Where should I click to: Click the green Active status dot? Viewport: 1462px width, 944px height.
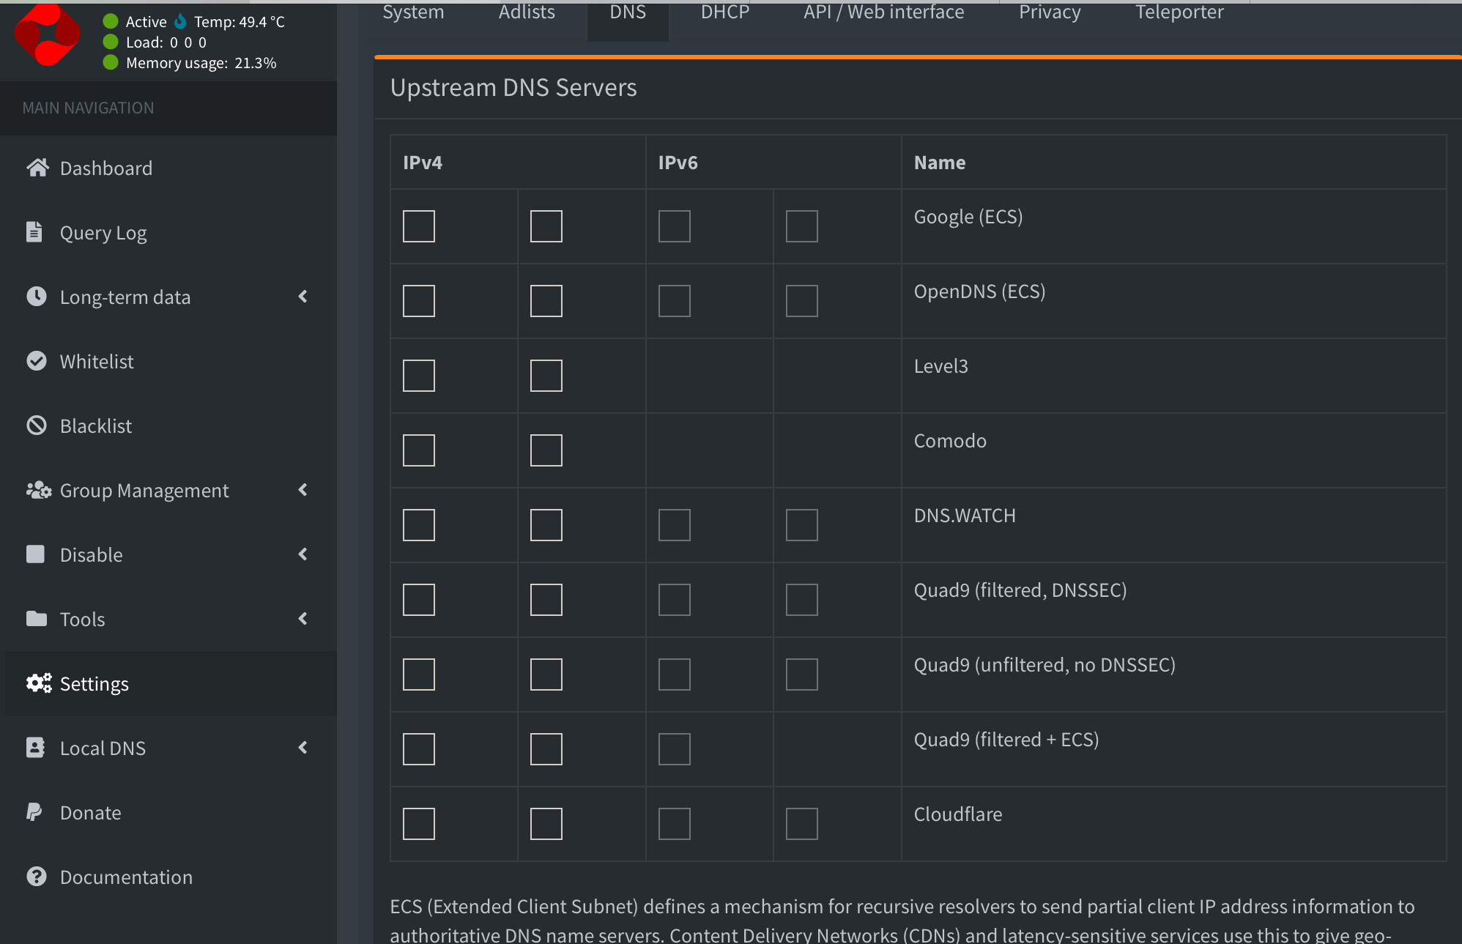[x=111, y=21]
